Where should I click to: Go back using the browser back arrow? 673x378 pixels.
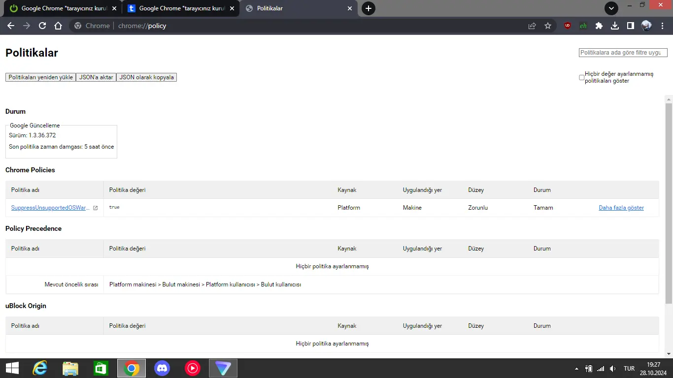[11, 26]
